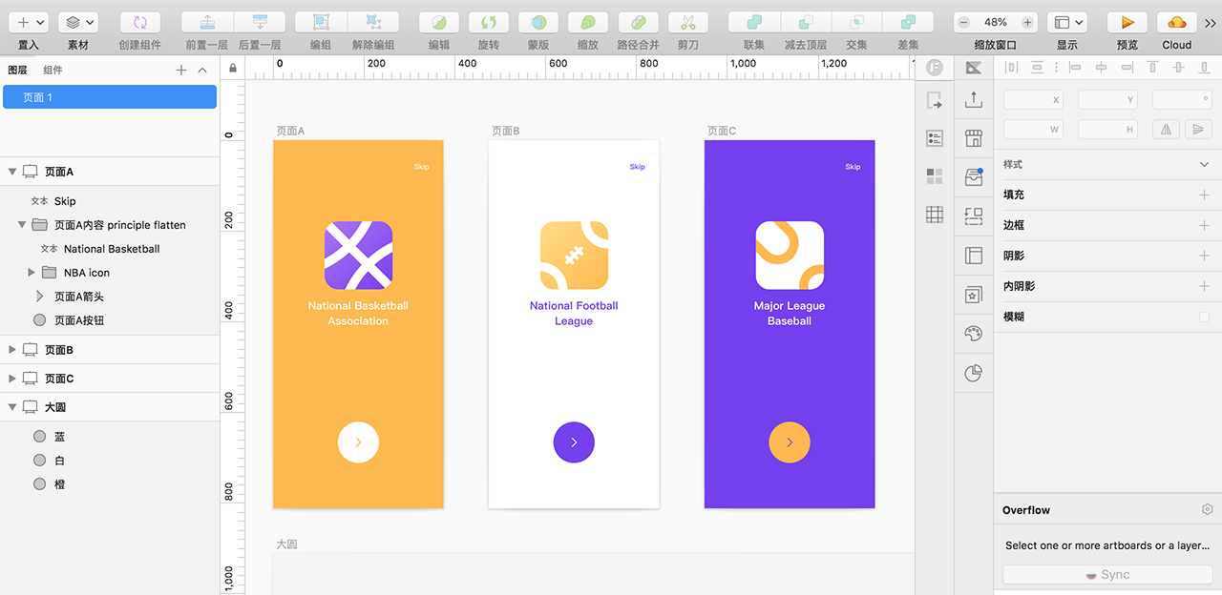The width and height of the screenshot is (1222, 595).
Task: Click the inbox icon with blue dot
Action: 974,177
